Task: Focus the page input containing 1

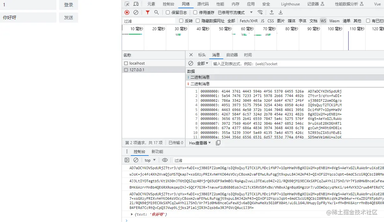Action: (28, 5)
